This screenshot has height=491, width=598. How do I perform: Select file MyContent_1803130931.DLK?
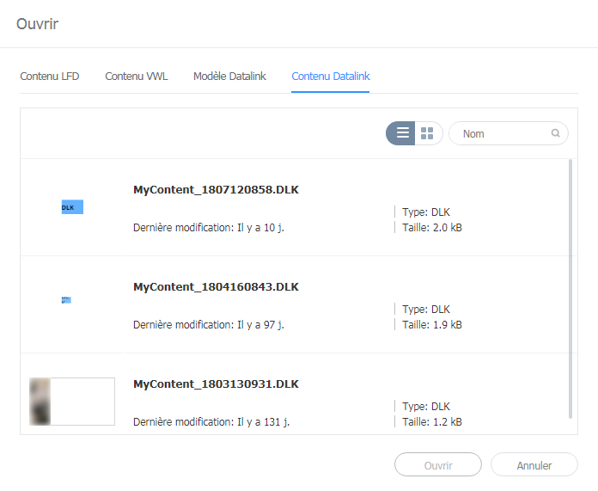(x=216, y=384)
